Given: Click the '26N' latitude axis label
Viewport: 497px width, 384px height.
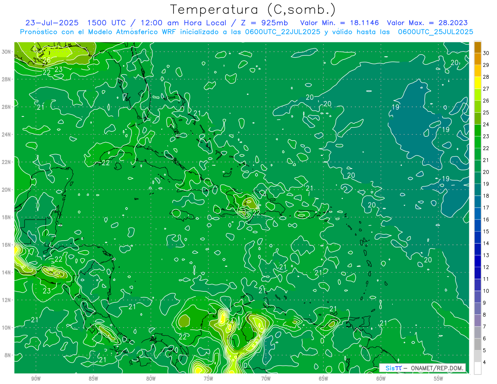Looking at the screenshot, I should point(7,107).
